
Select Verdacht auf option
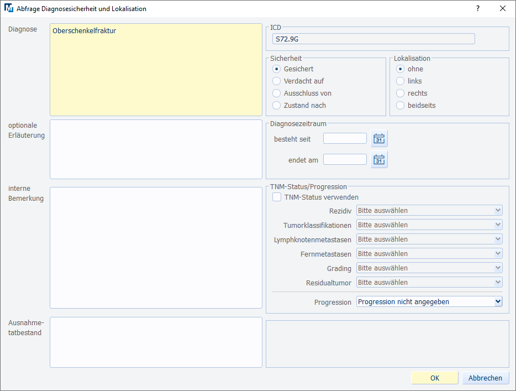pos(276,81)
